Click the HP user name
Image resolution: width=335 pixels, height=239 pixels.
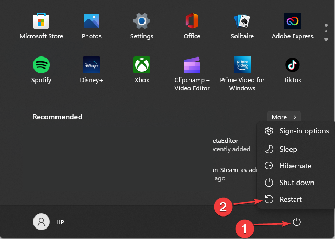pos(60,222)
